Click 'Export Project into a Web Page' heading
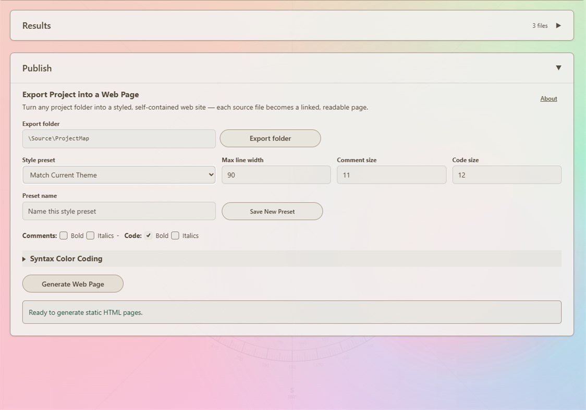The height and width of the screenshot is (410, 586). pyautogui.click(x=80, y=94)
